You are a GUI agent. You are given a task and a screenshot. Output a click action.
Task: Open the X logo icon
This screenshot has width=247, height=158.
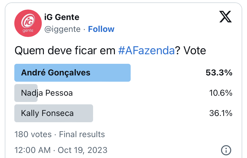point(226,17)
